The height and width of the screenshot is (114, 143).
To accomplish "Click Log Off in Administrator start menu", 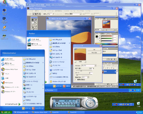I will (26, 108).
